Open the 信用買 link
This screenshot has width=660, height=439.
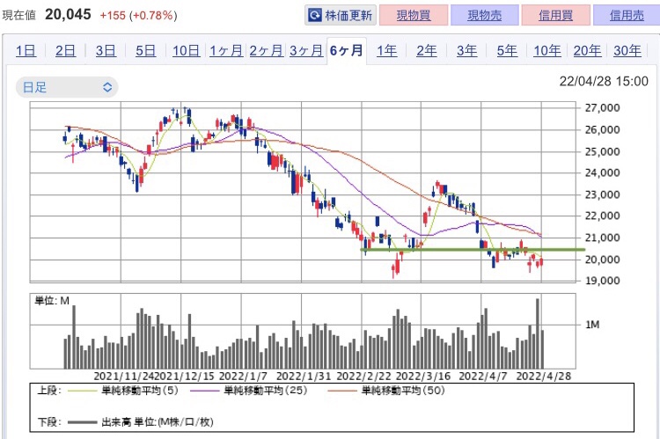coord(555,16)
